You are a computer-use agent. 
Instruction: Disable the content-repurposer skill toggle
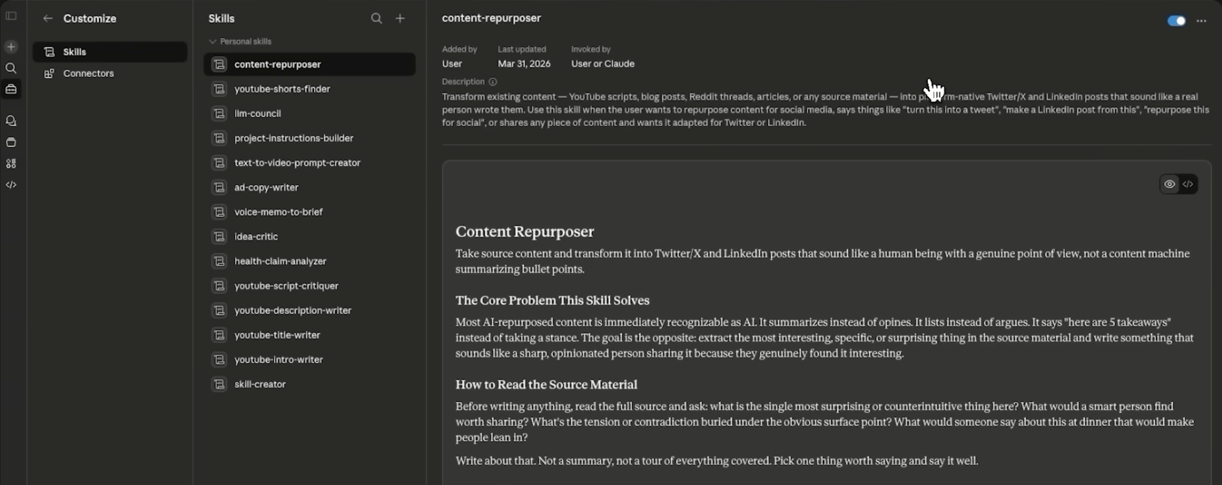pyautogui.click(x=1176, y=21)
